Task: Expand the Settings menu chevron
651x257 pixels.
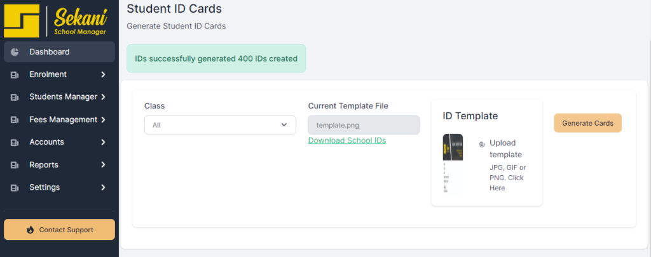Action: [x=103, y=188]
